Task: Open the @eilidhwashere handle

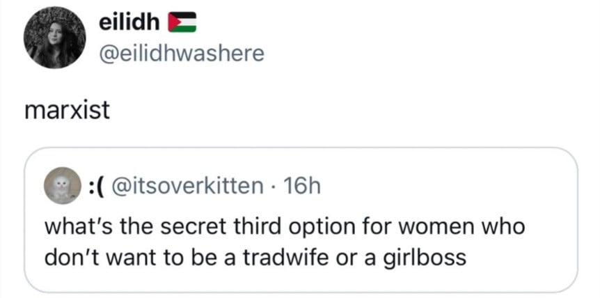Action: pyautogui.click(x=182, y=53)
